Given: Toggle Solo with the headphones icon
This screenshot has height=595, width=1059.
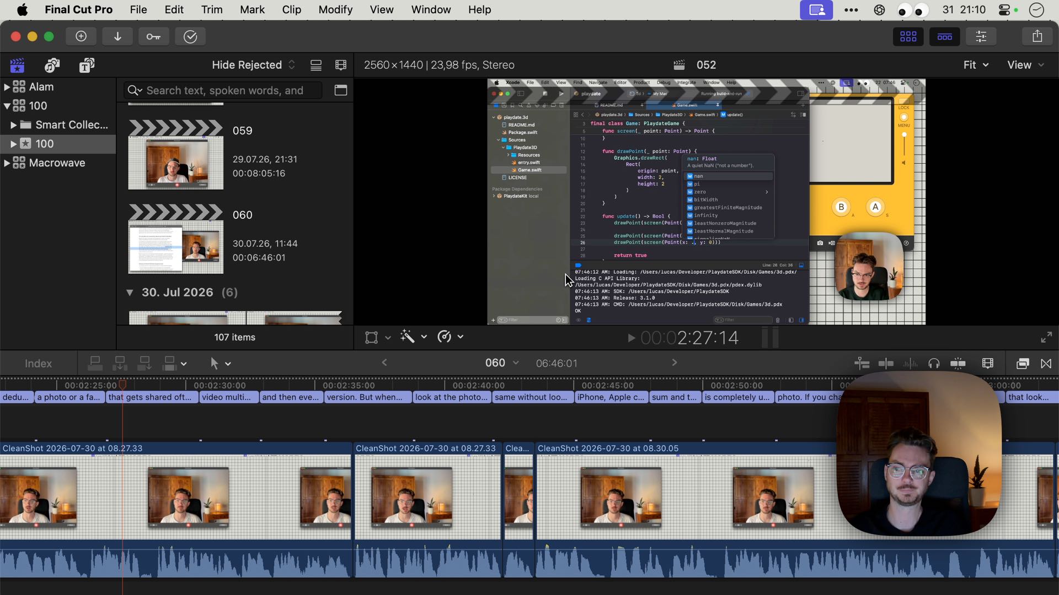Looking at the screenshot, I should pyautogui.click(x=934, y=364).
